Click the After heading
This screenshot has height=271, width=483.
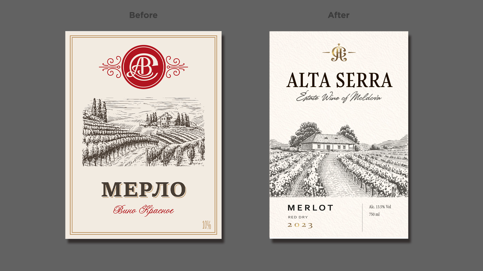pos(339,15)
